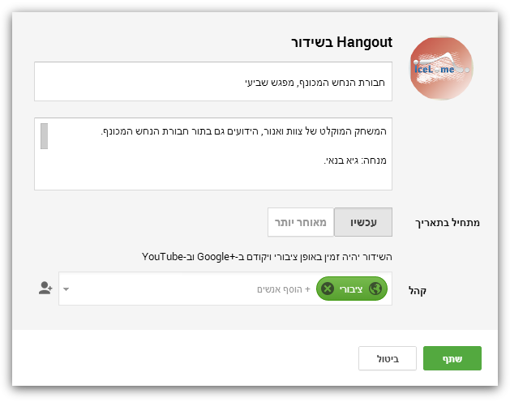
Task: Click the ביטול cancel button
Action: coord(388,358)
